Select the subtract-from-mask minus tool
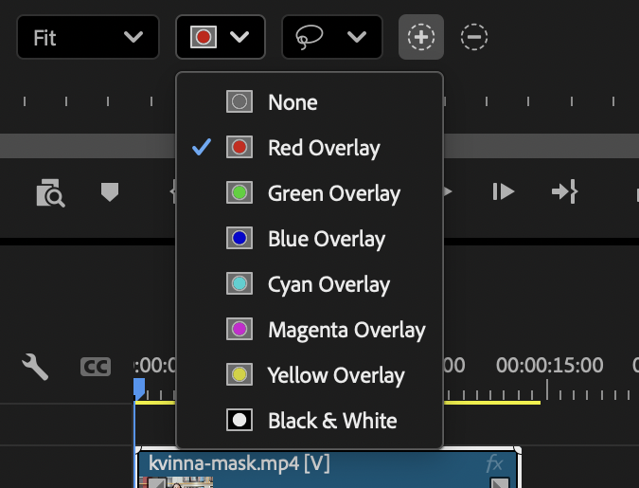639x488 pixels. (x=474, y=37)
